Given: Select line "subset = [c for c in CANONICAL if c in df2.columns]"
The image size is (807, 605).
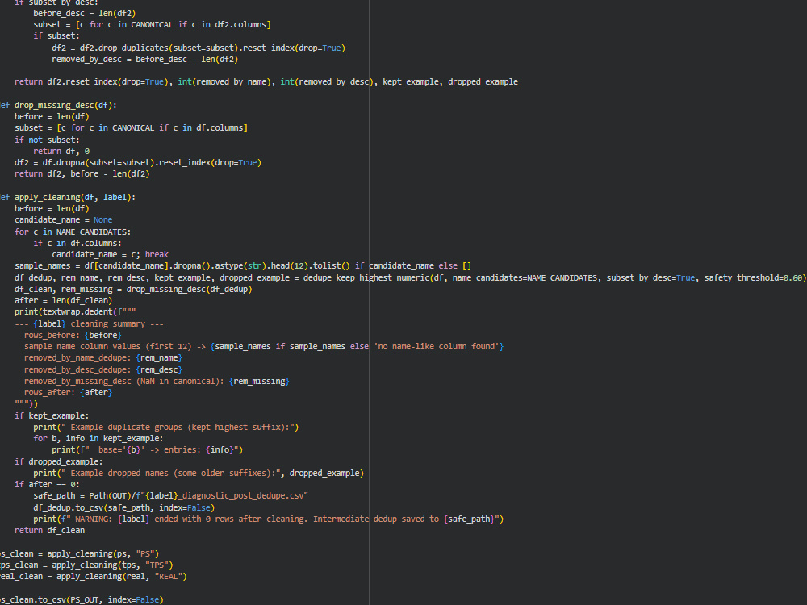Looking at the screenshot, I should click(x=152, y=25).
